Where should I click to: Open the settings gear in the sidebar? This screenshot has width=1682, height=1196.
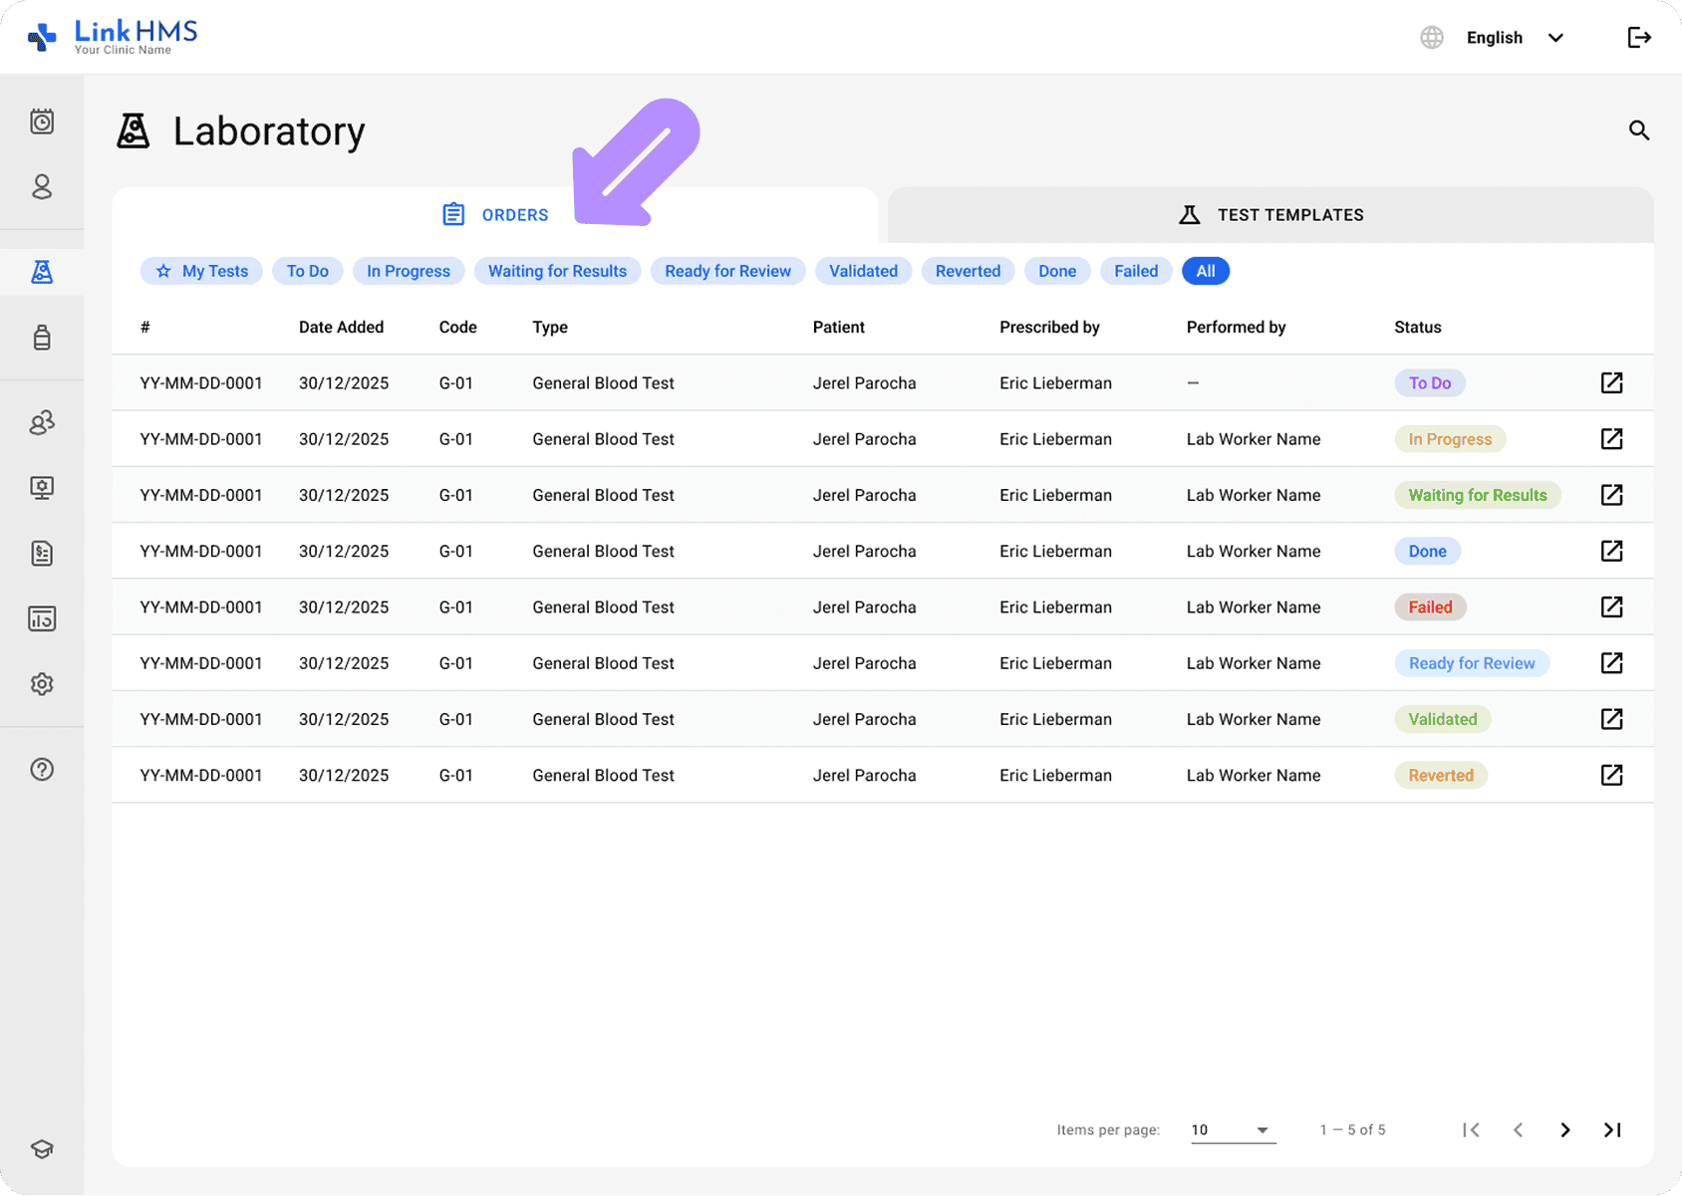tap(42, 684)
